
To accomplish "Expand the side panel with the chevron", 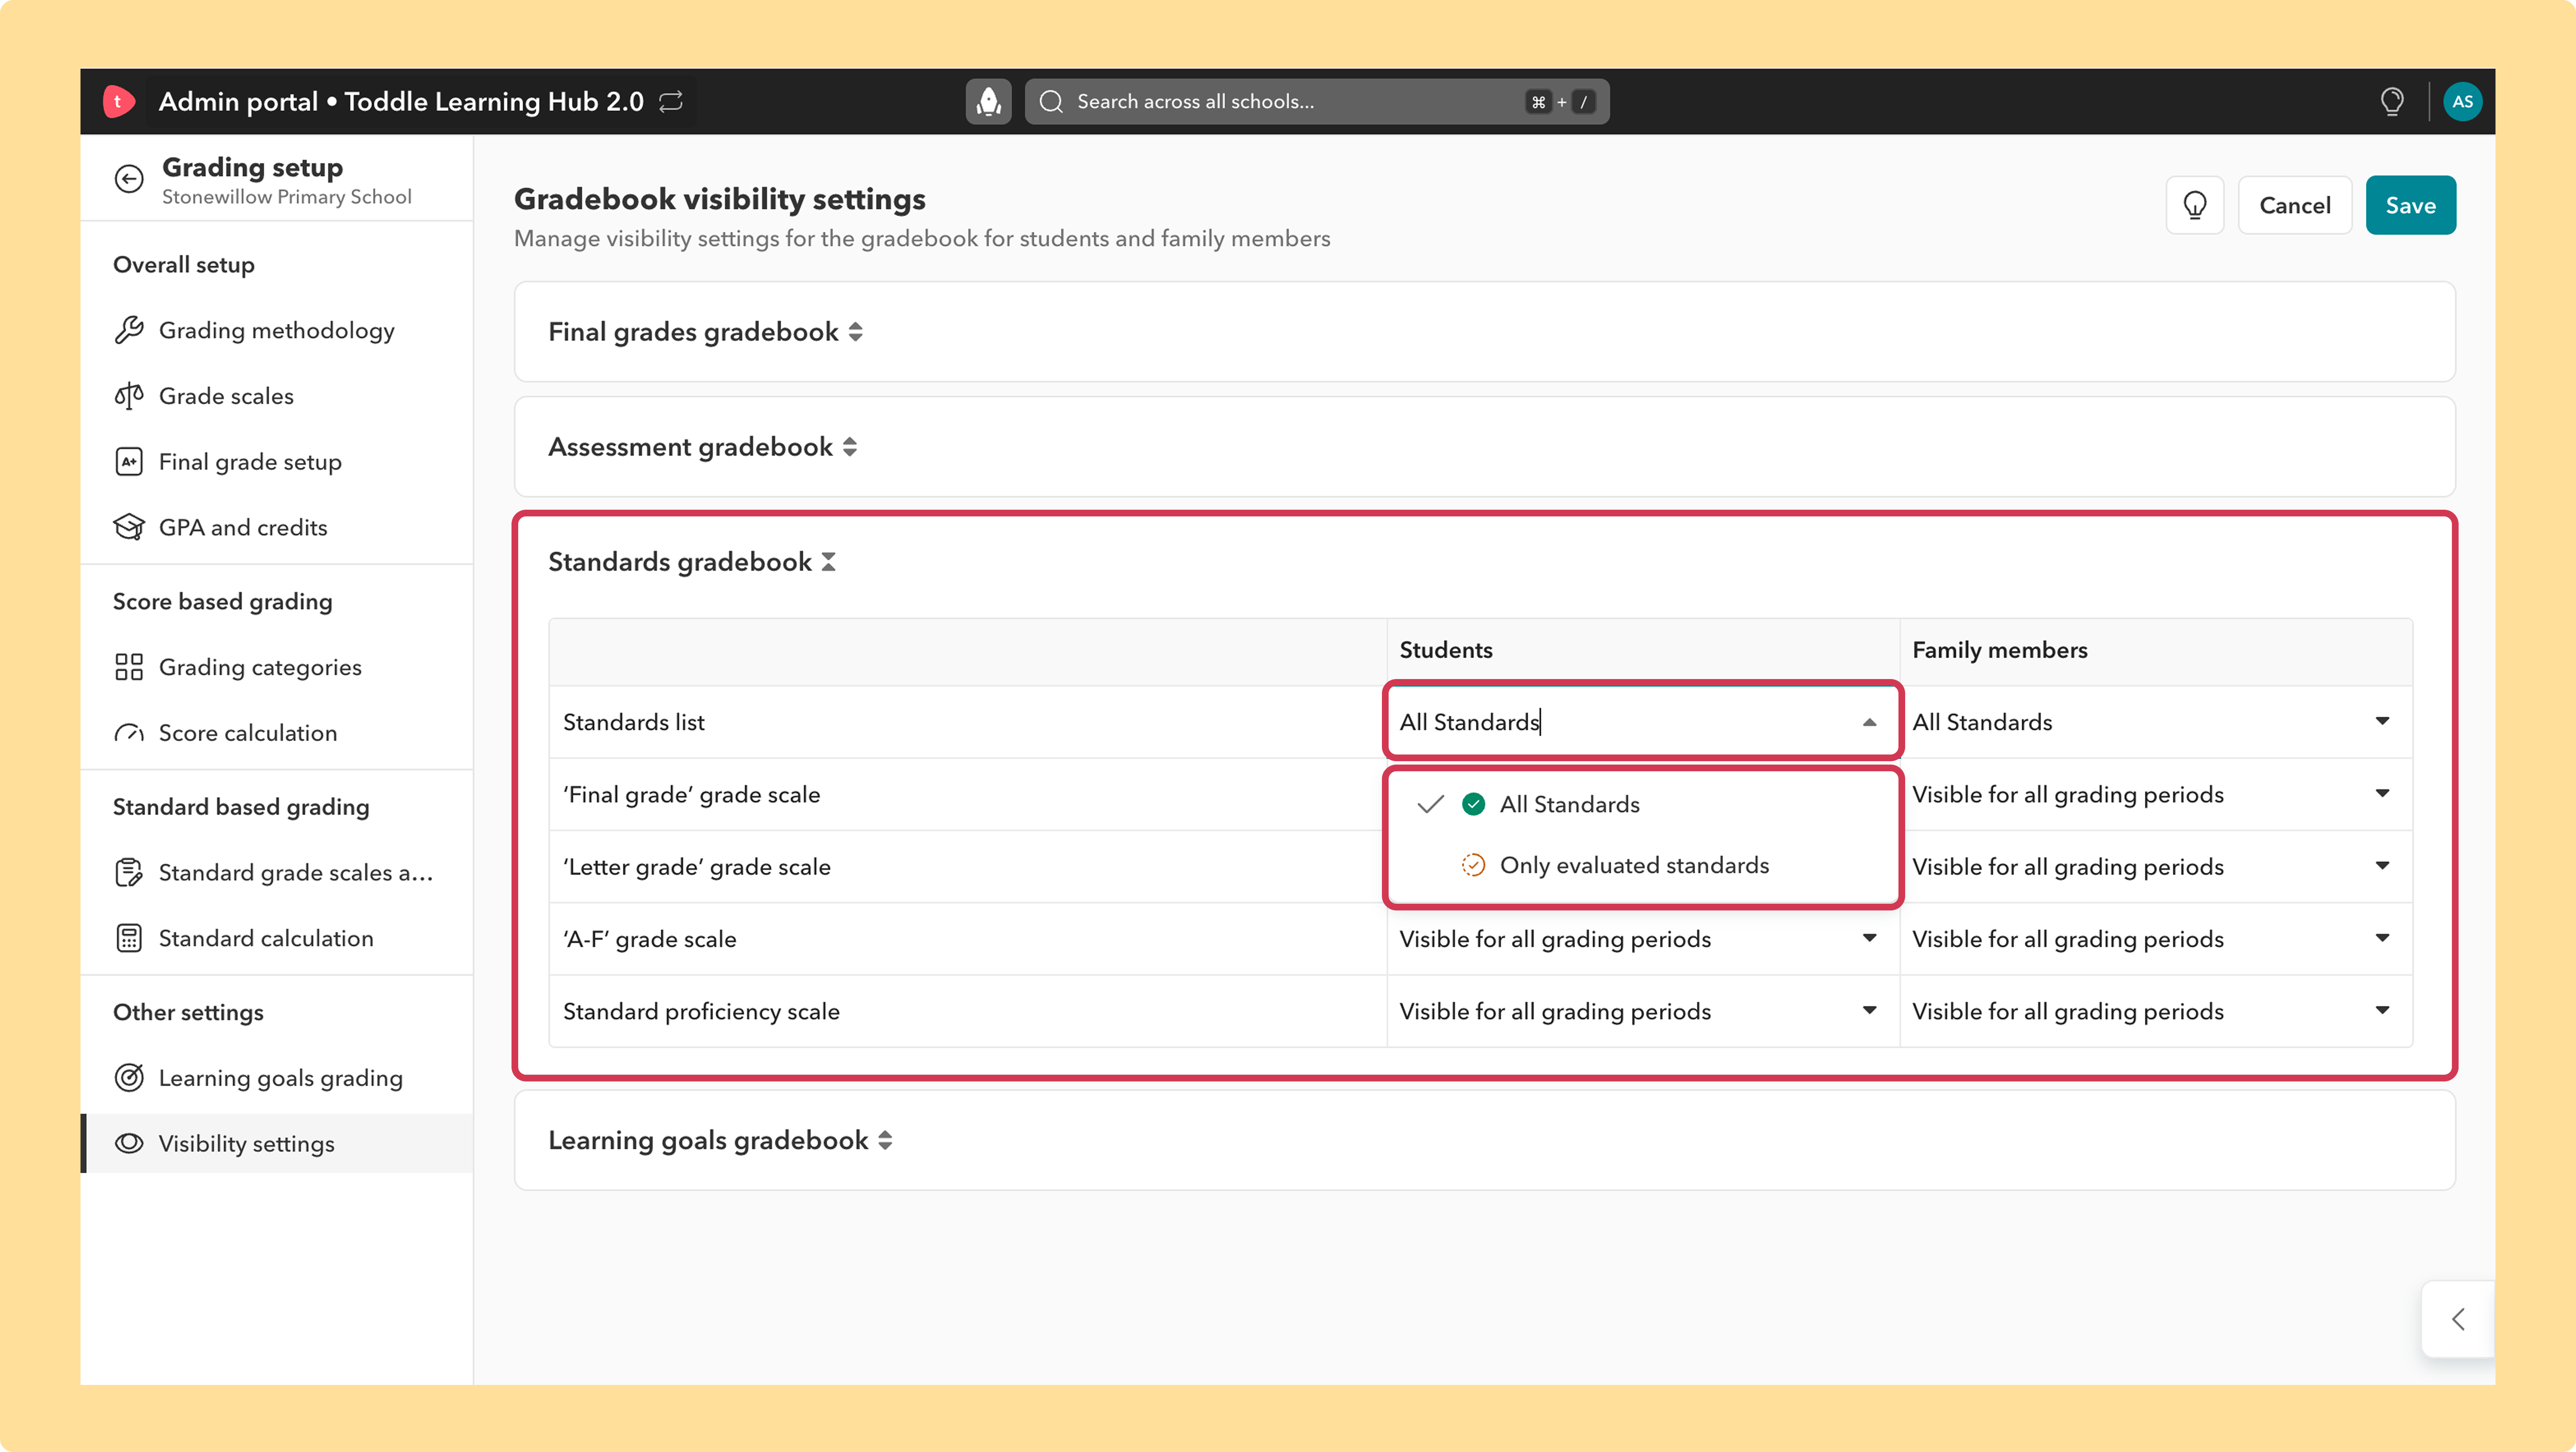I will pos(2458,1319).
